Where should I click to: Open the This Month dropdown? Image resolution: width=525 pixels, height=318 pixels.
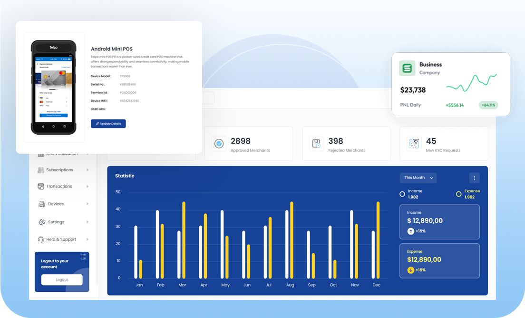[418, 178]
